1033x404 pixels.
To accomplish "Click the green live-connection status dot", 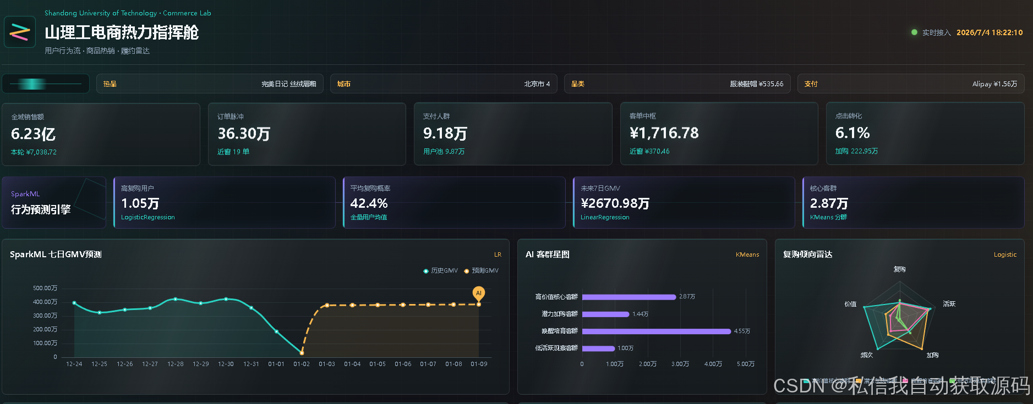I will pyautogui.click(x=914, y=32).
